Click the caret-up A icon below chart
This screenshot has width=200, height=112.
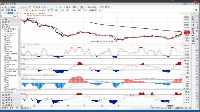coord(162,108)
